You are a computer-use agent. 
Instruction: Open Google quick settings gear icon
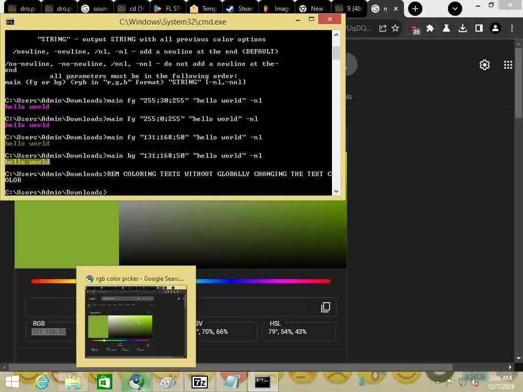tap(485, 65)
